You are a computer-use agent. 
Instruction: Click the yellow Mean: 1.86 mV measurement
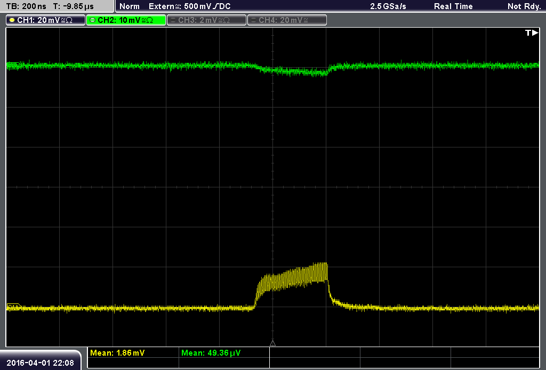tap(117, 353)
